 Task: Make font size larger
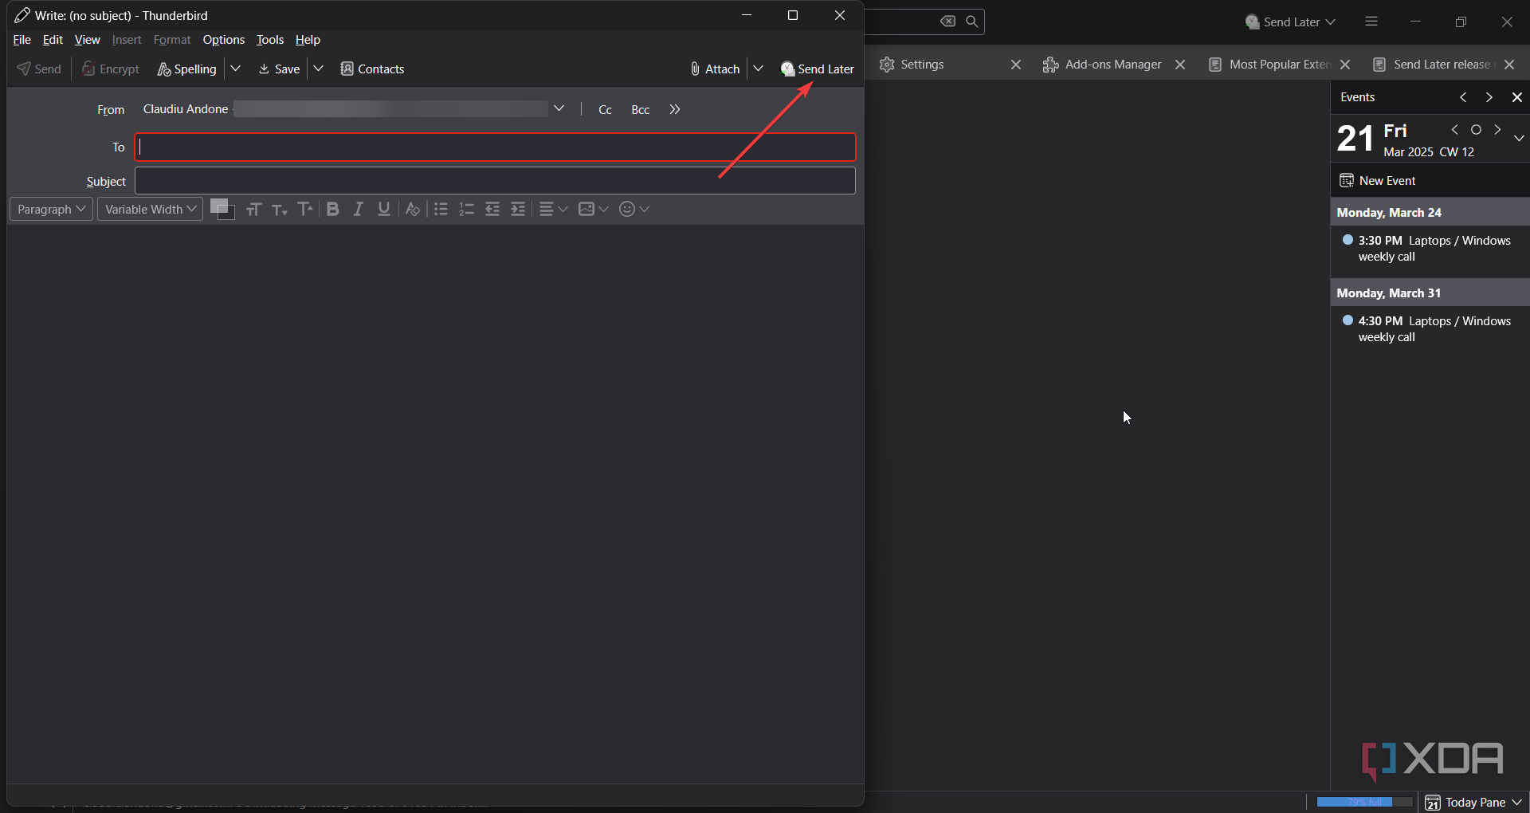[305, 209]
